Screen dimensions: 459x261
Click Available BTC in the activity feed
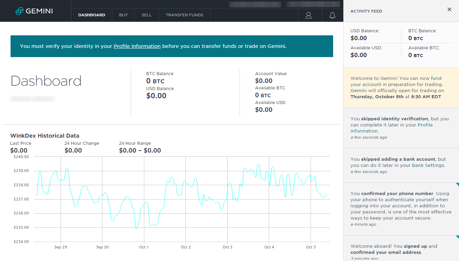tap(424, 48)
